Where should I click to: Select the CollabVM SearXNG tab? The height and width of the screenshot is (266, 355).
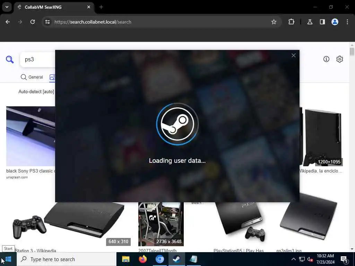pos(54,7)
